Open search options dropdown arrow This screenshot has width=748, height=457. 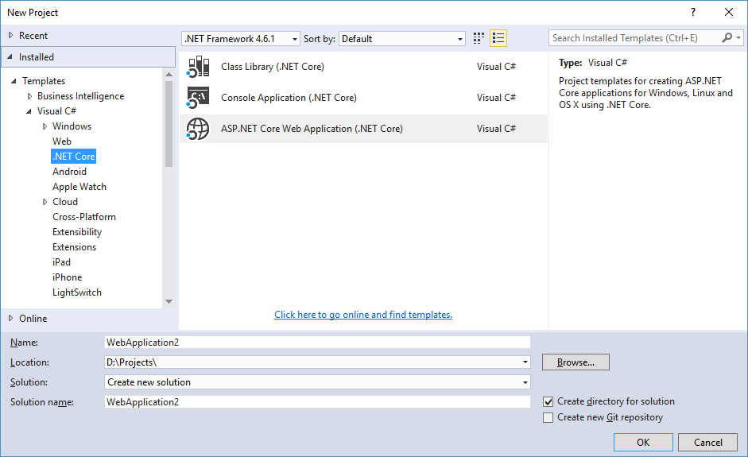pyautogui.click(x=738, y=37)
